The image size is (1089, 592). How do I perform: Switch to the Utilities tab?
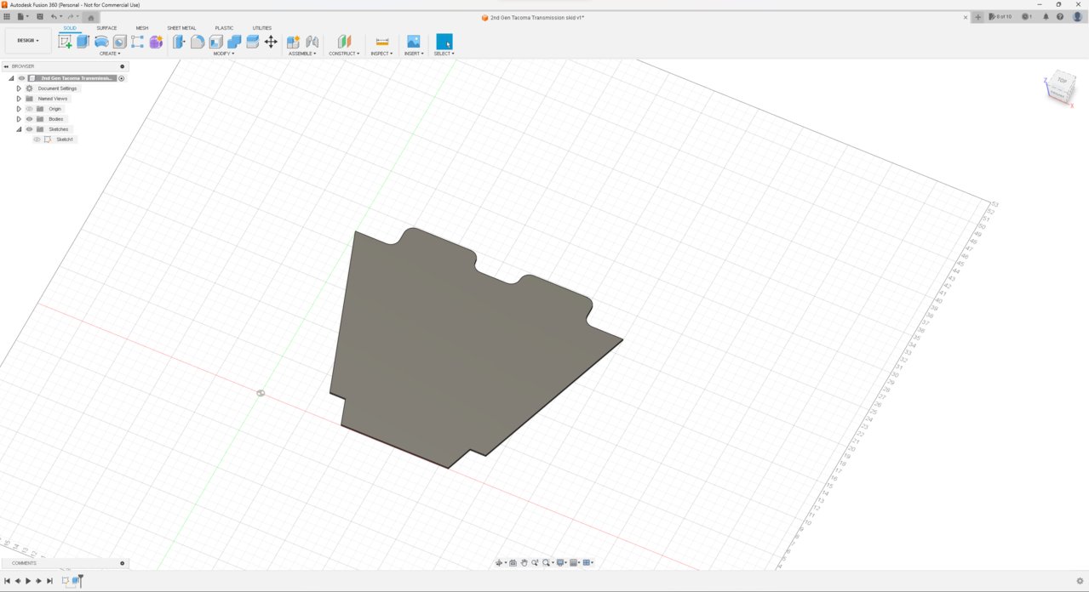click(262, 28)
